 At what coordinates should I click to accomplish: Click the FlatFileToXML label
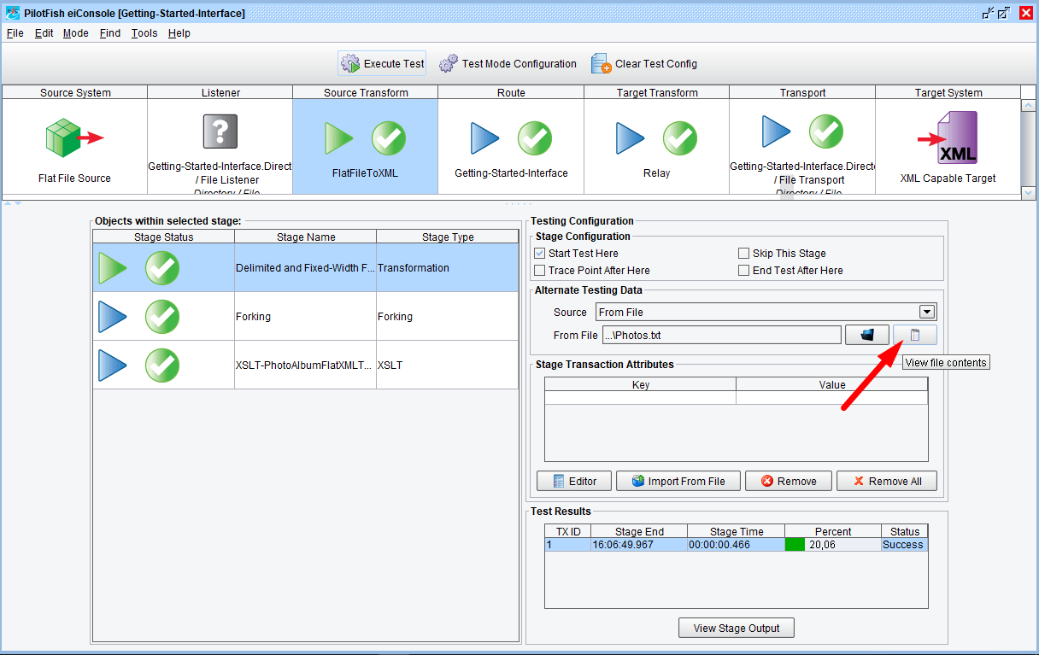point(365,173)
